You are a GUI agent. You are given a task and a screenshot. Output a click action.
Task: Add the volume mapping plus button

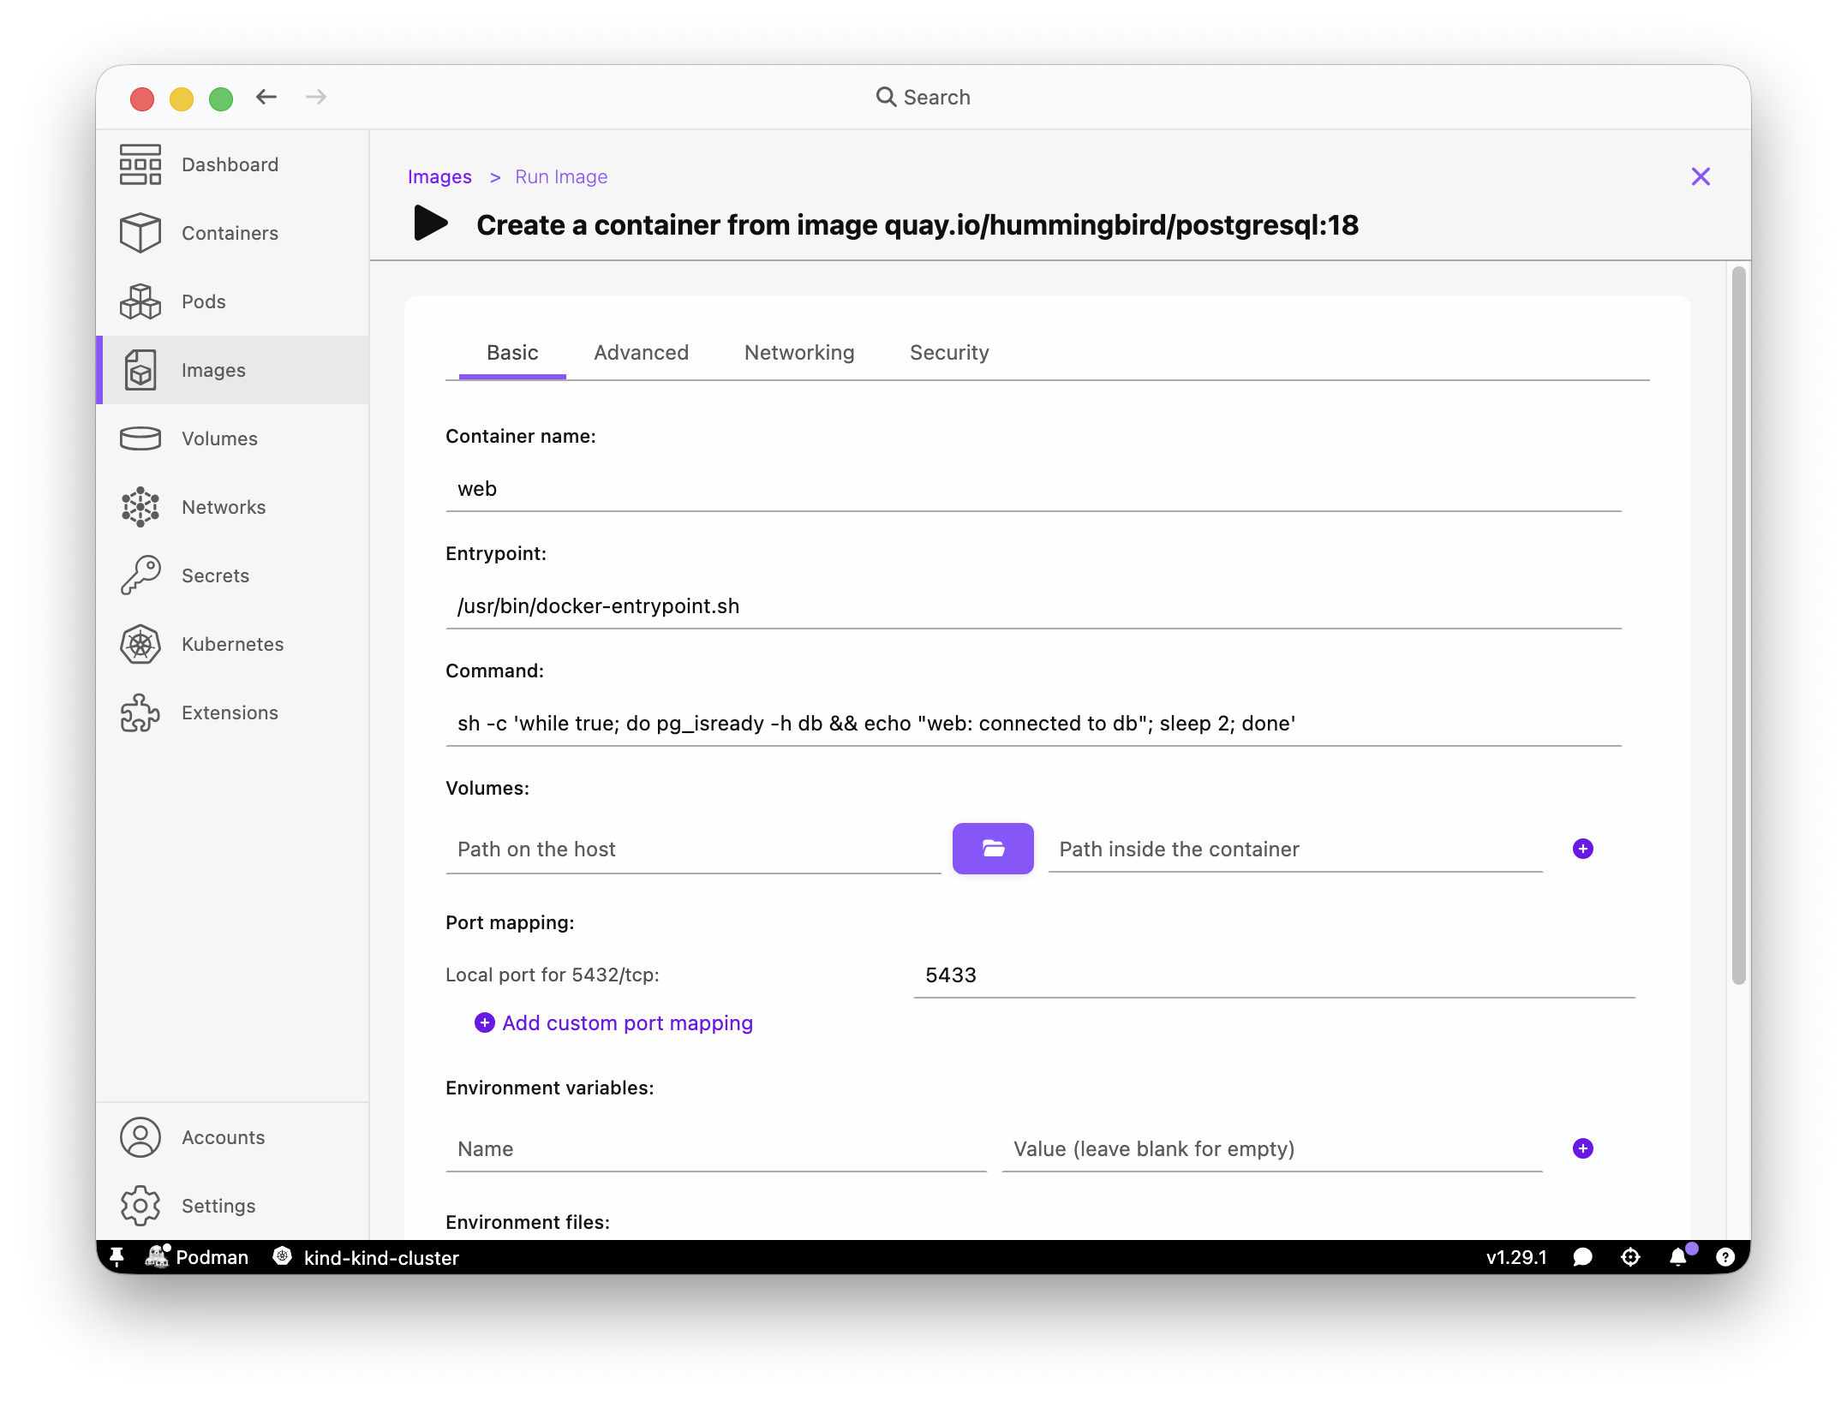coord(1583,849)
